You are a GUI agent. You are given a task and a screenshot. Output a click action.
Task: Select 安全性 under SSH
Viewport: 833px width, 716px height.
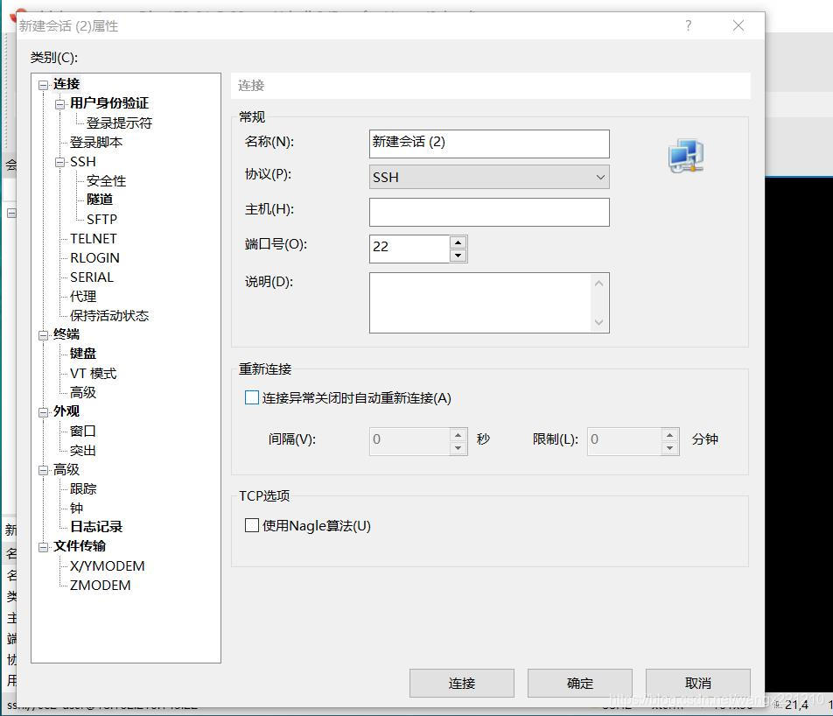(106, 180)
